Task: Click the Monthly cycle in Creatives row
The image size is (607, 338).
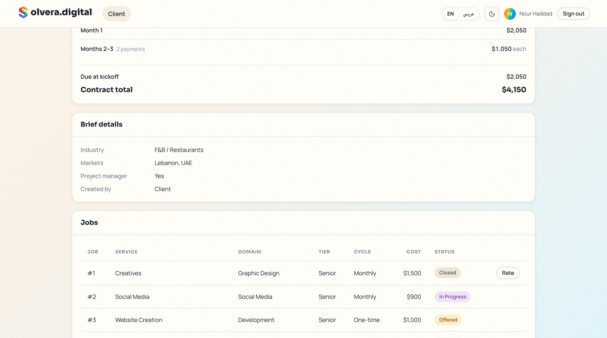Action: (x=365, y=273)
